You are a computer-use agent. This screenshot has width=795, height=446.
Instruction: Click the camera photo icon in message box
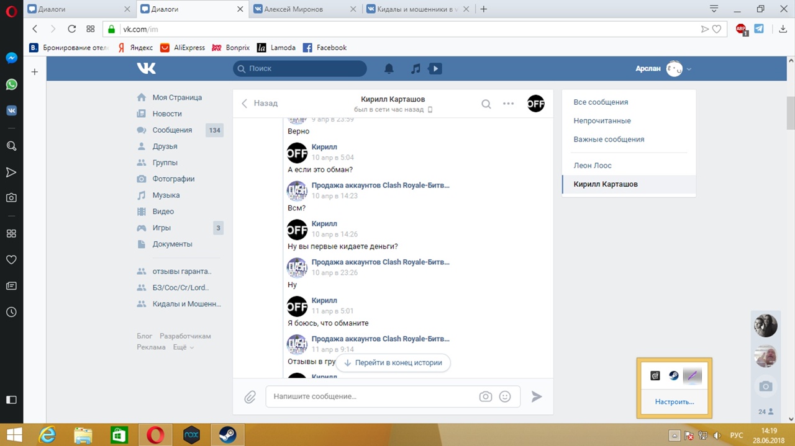click(x=485, y=396)
